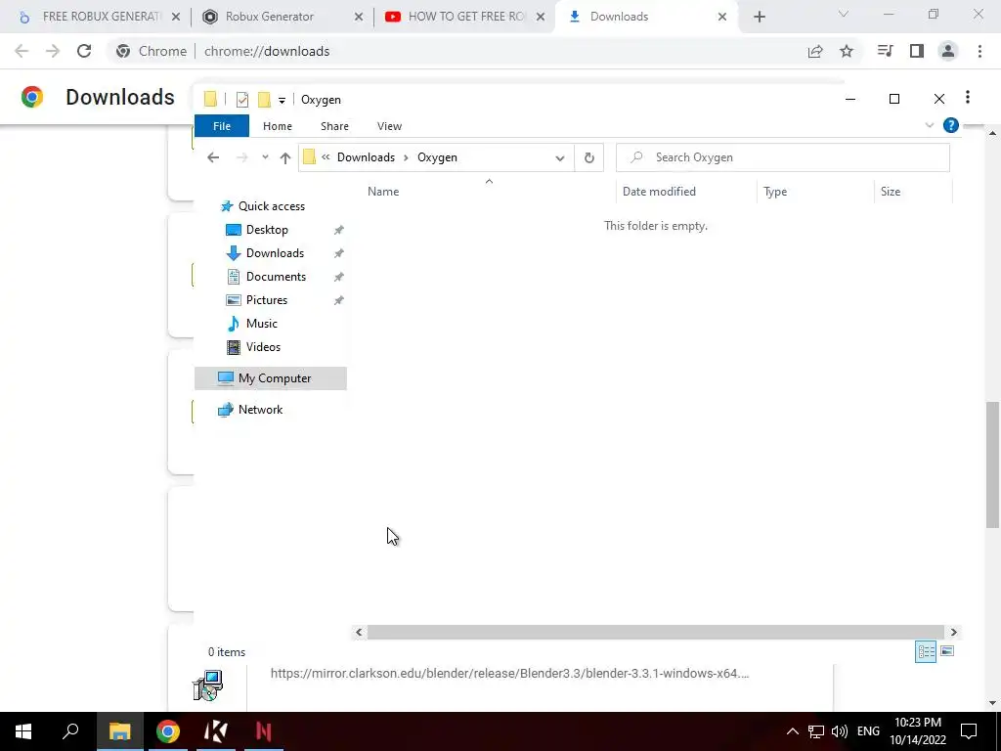Go up one folder level
The image size is (1001, 751).
pyautogui.click(x=285, y=157)
